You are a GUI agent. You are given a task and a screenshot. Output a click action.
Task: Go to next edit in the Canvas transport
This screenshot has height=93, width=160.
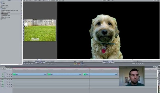tap(113, 62)
